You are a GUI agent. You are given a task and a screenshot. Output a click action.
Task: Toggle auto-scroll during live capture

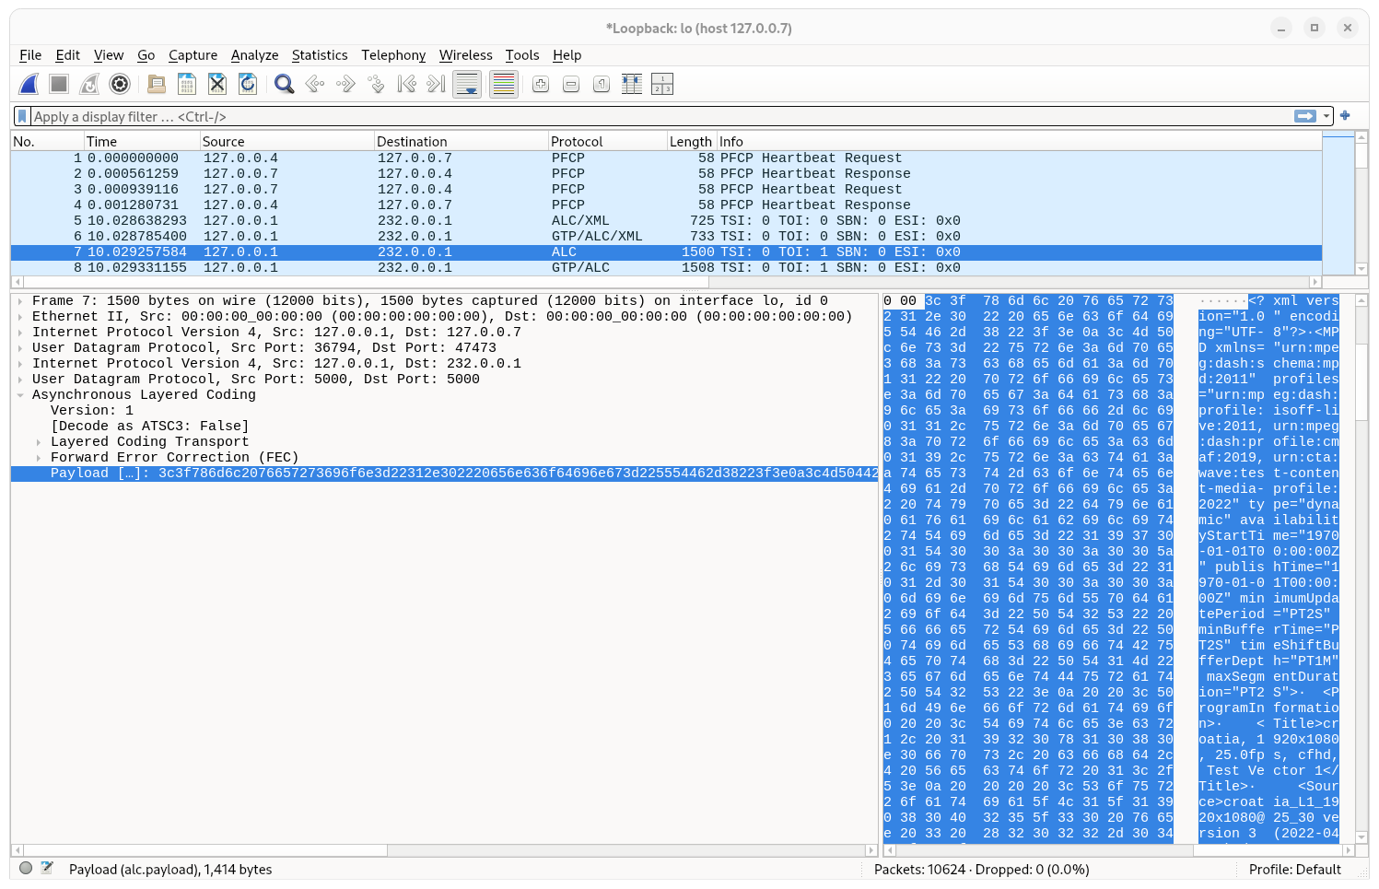tap(467, 84)
